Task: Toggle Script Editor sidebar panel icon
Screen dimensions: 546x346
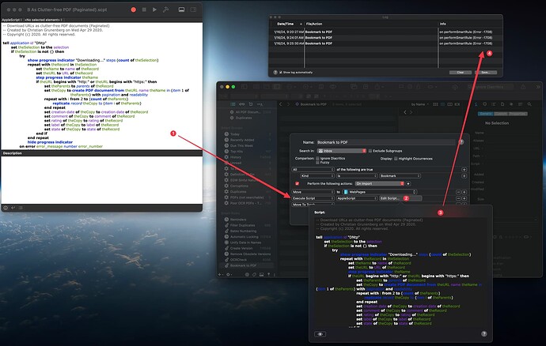Action: tap(193, 9)
